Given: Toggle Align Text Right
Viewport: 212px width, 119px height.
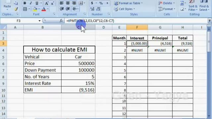Looking at the screenshot, I should (74, 3).
